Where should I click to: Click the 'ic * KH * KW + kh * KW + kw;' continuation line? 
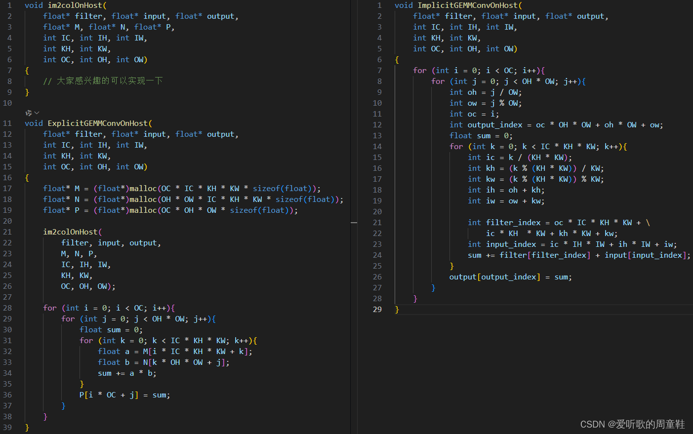(x=552, y=234)
